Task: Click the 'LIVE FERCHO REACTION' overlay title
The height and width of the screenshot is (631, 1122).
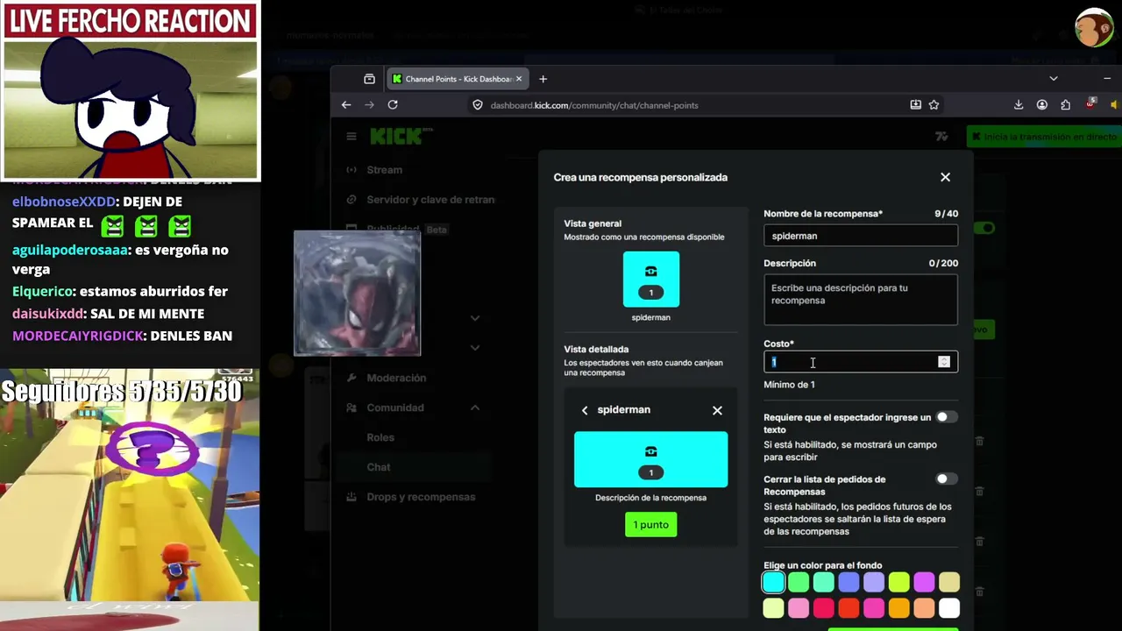Action: [130, 20]
